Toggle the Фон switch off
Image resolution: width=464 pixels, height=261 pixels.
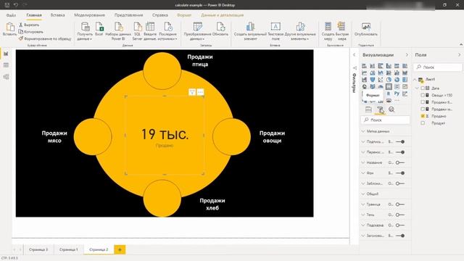(400, 173)
